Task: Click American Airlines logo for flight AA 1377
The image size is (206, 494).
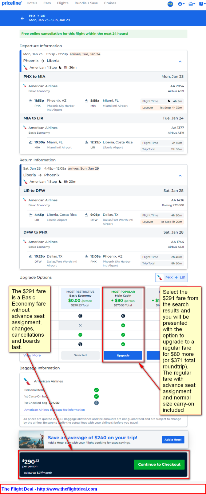Action: pos(25,127)
